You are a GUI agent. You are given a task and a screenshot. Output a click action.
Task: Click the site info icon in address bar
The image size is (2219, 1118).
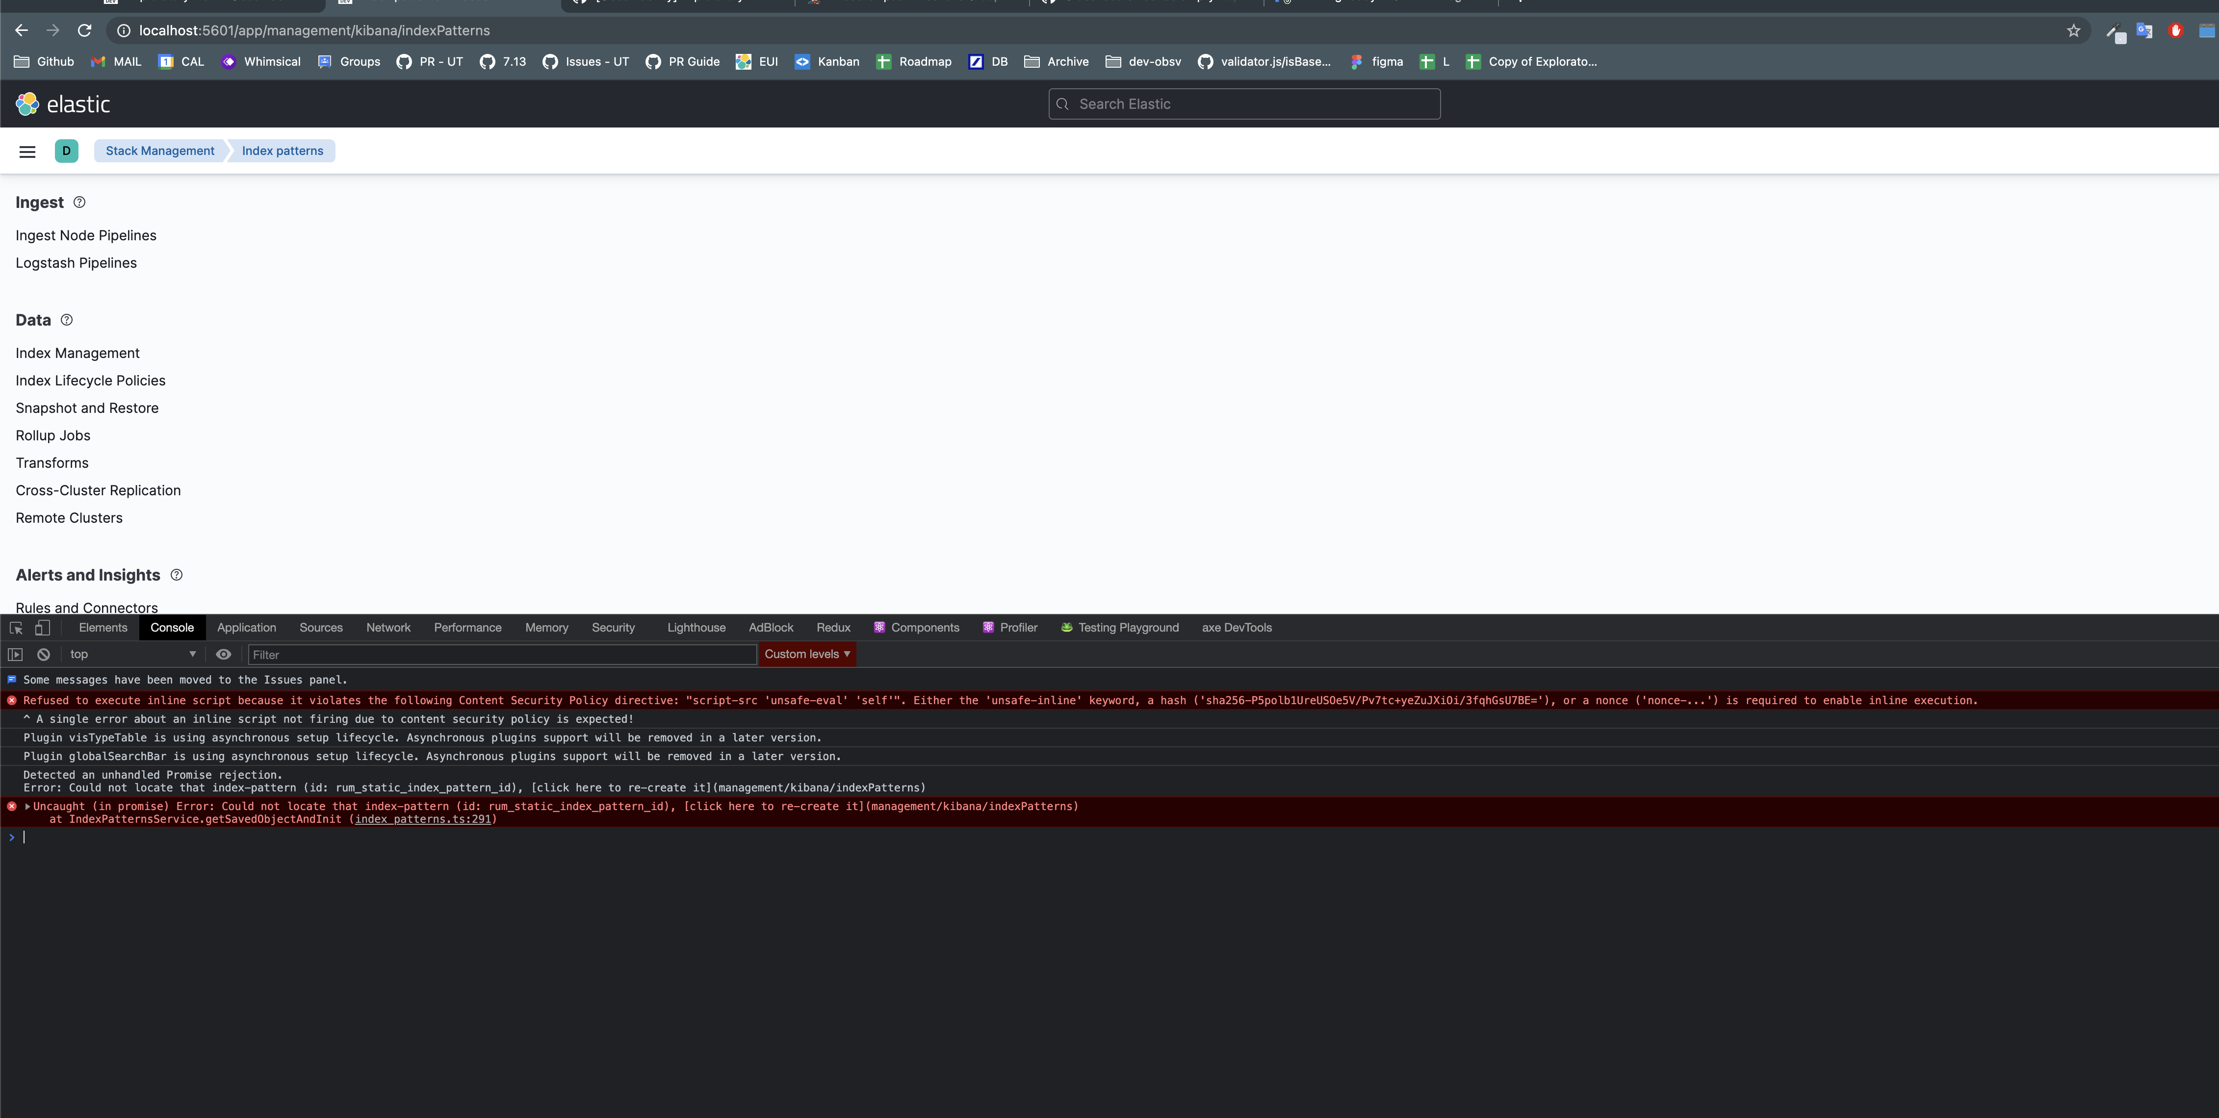coord(124,30)
